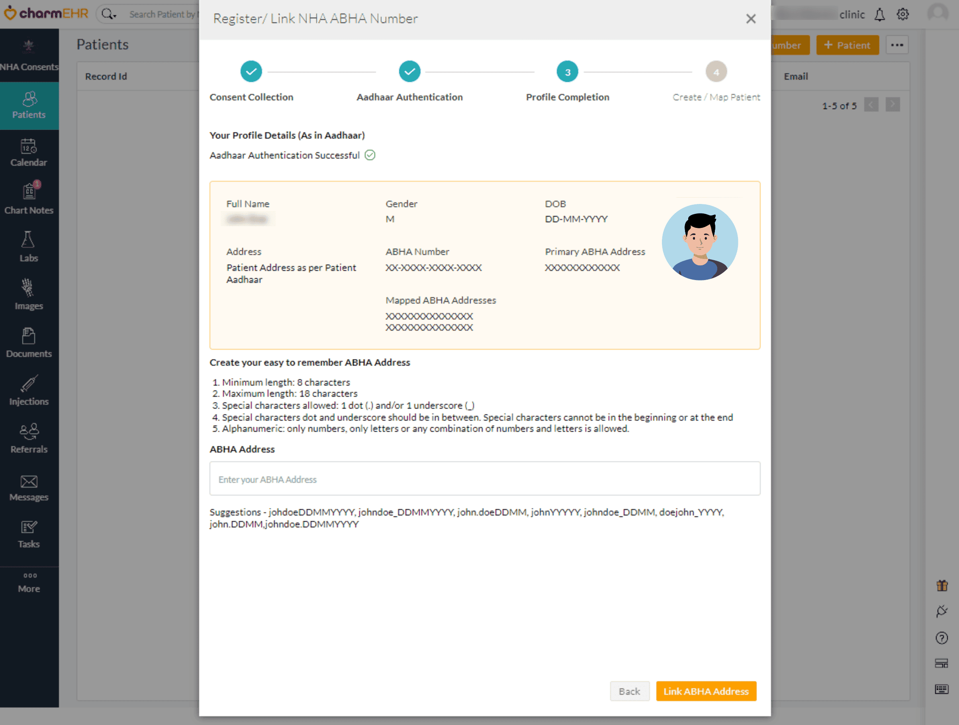Open the Referrals section
Image resolution: width=959 pixels, height=725 pixels.
coord(29,438)
